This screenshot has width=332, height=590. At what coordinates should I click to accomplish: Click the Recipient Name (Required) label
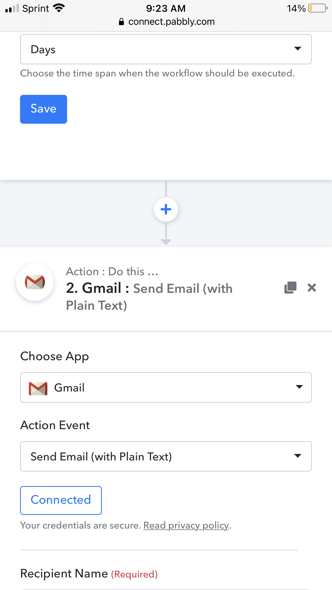pyautogui.click(x=89, y=573)
